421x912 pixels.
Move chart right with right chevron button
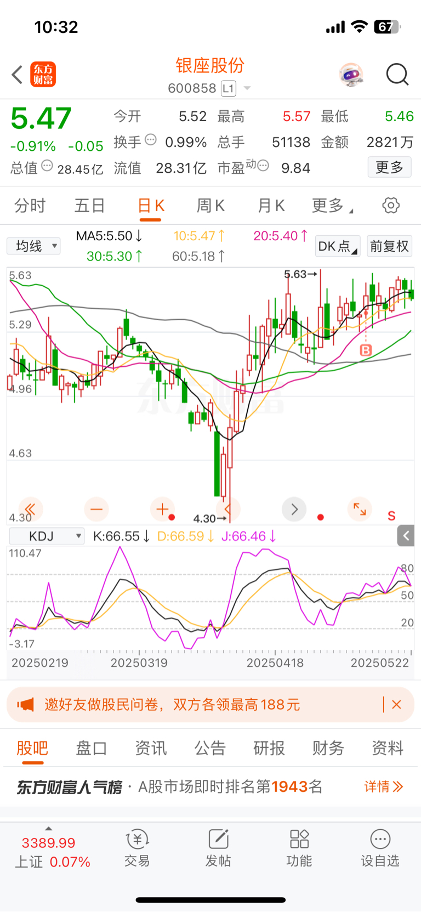coord(294,509)
